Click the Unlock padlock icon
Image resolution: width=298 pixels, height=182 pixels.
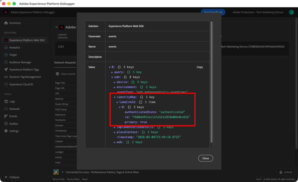(281, 172)
